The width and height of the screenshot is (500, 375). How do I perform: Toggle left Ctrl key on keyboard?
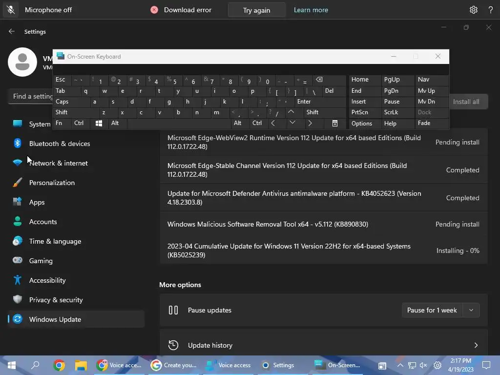click(x=81, y=123)
